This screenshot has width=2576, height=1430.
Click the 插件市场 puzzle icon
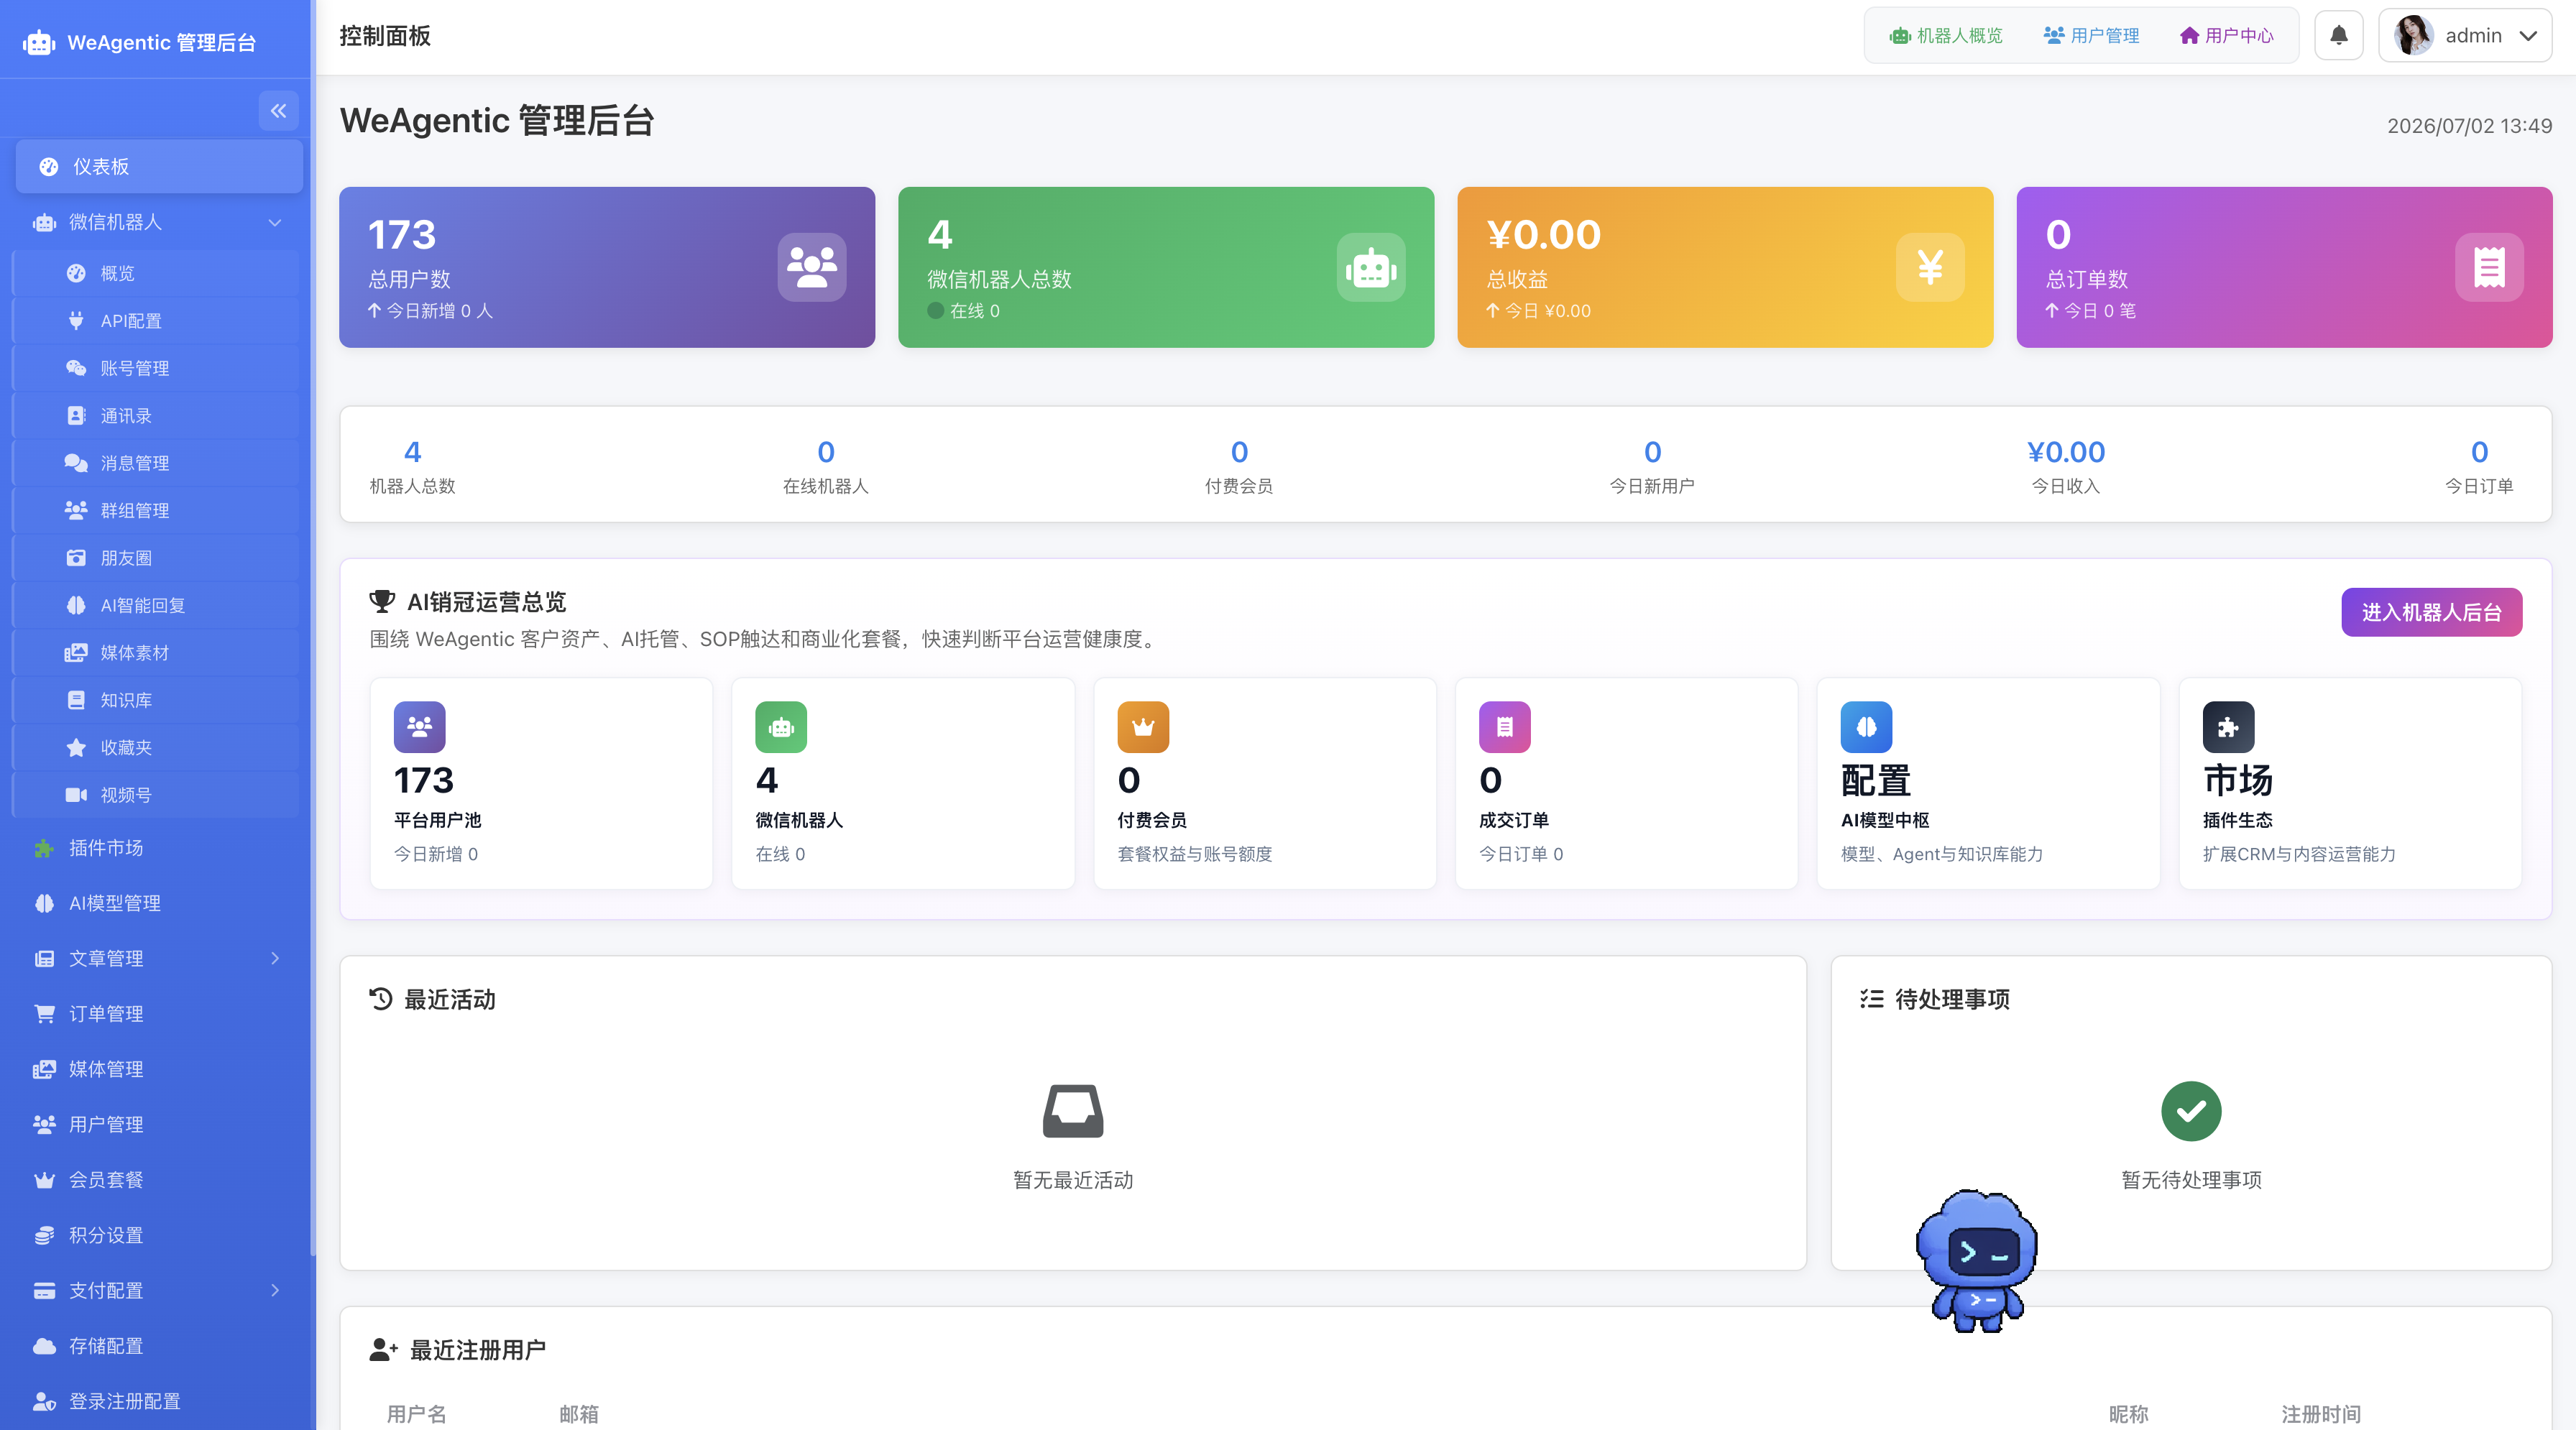44,848
